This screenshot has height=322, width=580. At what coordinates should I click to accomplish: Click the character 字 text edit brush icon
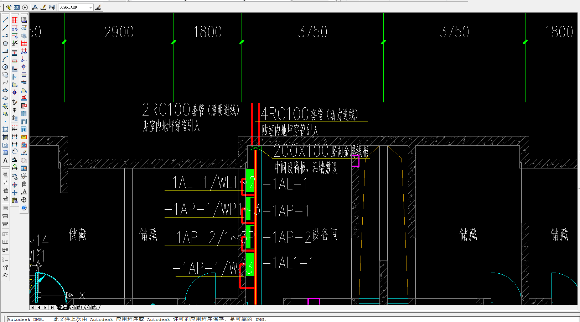[15, 103]
